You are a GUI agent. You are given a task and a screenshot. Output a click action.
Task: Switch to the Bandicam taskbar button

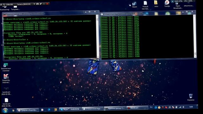(137, 108)
